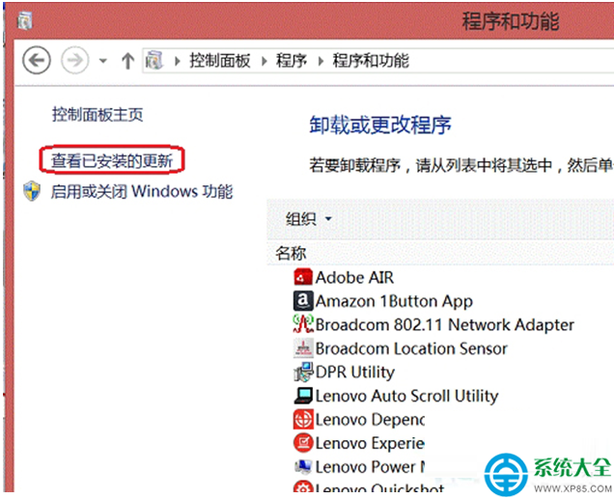The image size is (614, 499).
Task: Click the Adobe AIR icon
Action: click(303, 277)
